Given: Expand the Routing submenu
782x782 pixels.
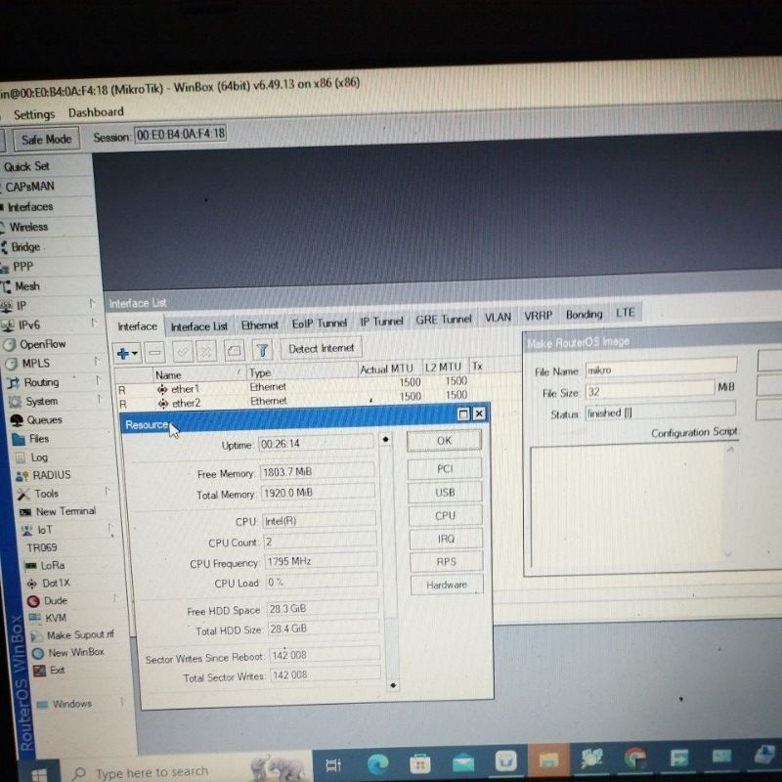Looking at the screenshot, I should [99, 380].
